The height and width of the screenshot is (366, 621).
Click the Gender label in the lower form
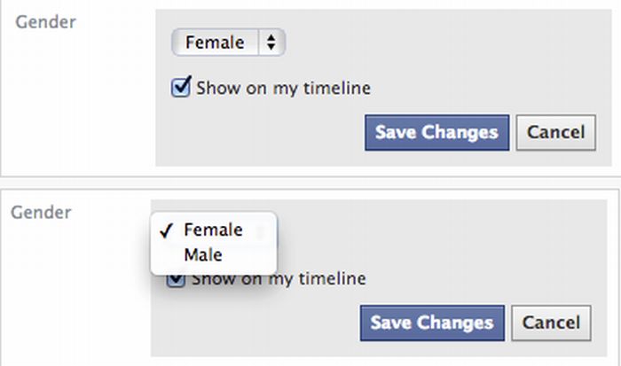(41, 213)
